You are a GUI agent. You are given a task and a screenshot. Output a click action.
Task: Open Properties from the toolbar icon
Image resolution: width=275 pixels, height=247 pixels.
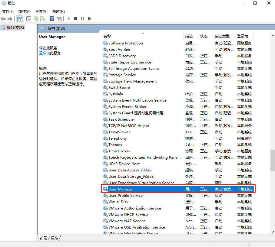pyautogui.click(x=28, y=19)
